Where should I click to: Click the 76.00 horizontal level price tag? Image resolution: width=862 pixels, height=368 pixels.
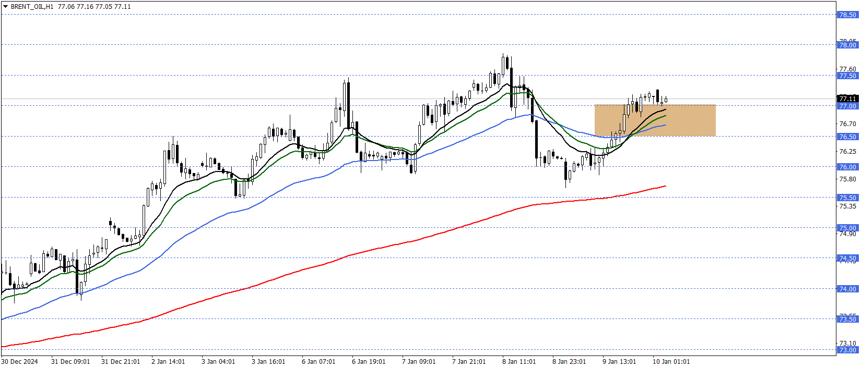[847, 167]
